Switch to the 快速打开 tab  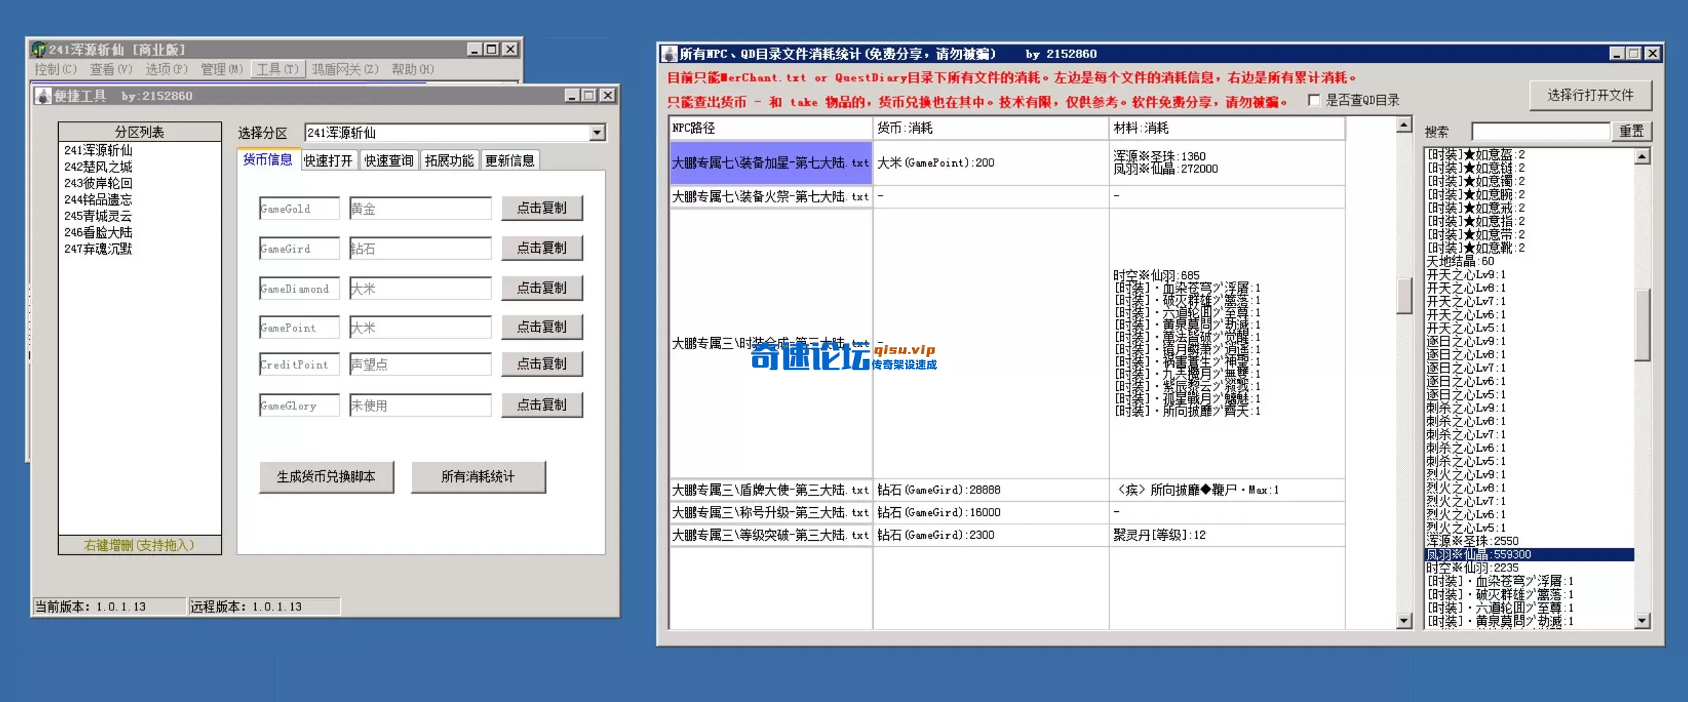tap(329, 159)
